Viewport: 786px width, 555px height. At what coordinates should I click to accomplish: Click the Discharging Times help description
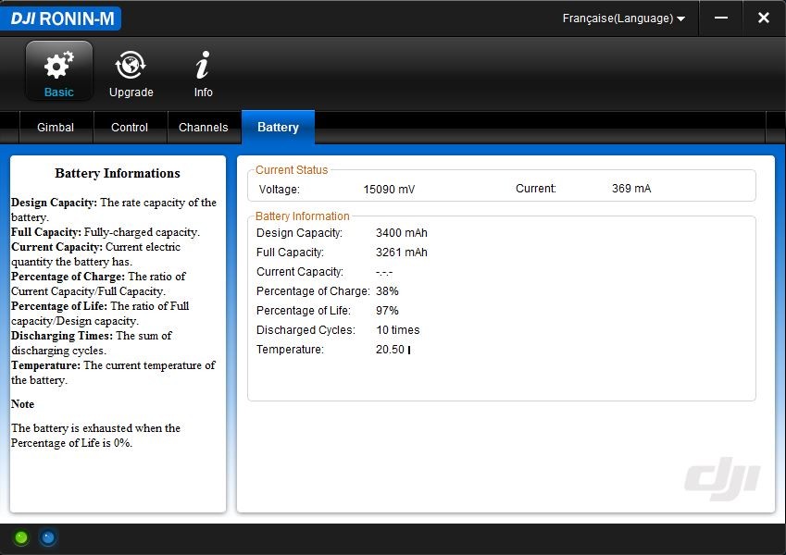coord(92,342)
